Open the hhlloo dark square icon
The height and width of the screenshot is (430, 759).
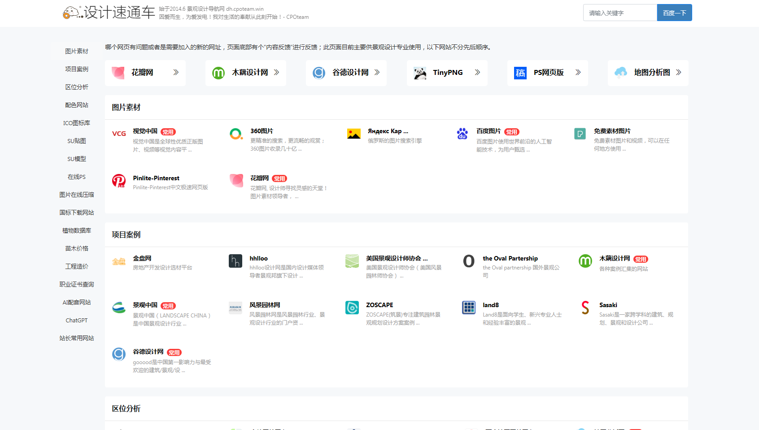click(x=236, y=261)
